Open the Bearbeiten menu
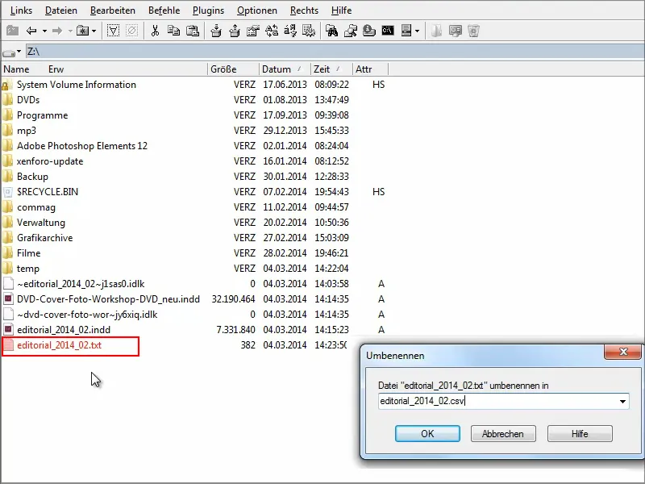This screenshot has width=645, height=484. tap(113, 10)
